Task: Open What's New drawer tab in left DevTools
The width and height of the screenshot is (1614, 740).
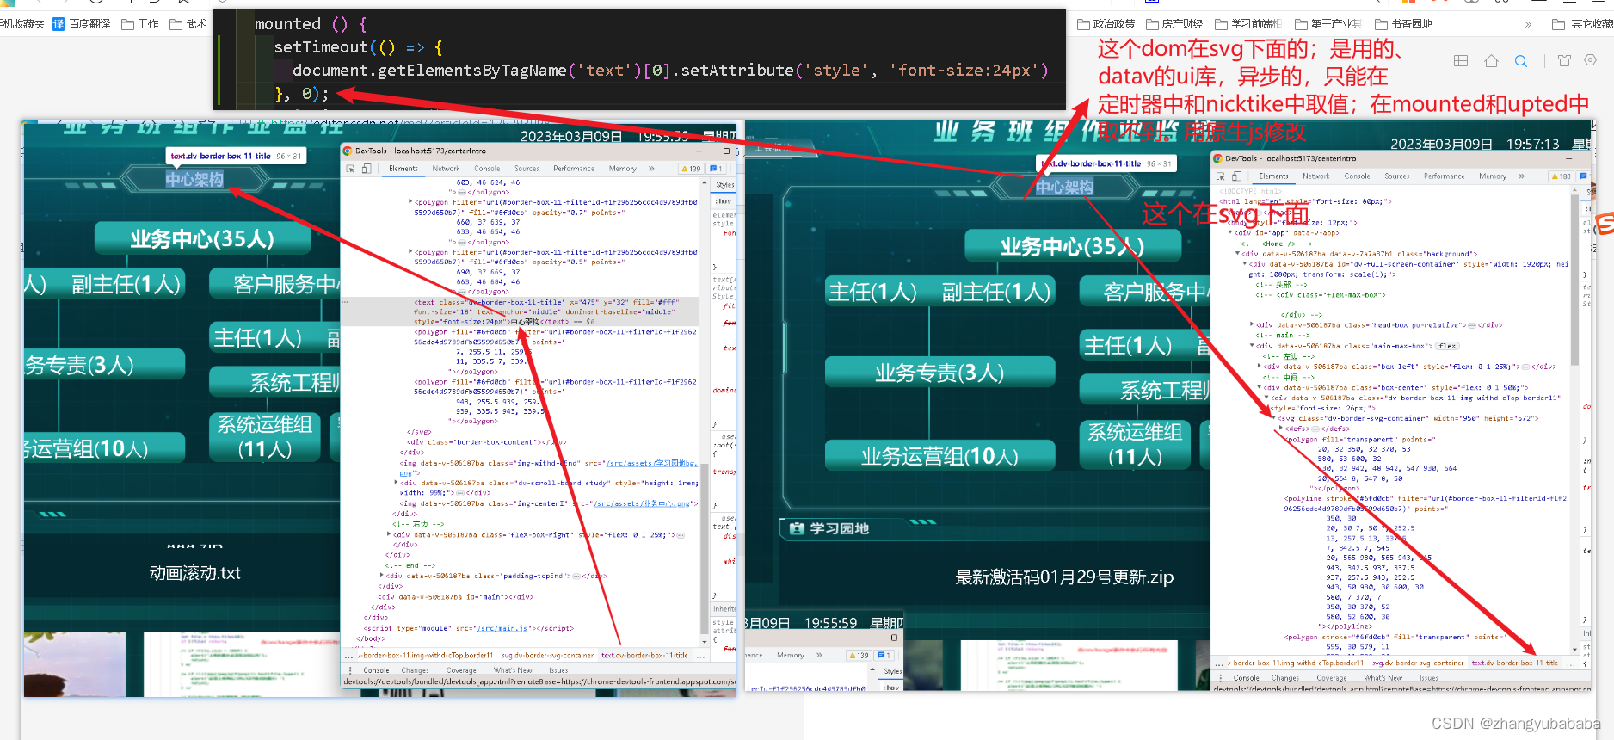Action: click(x=513, y=670)
